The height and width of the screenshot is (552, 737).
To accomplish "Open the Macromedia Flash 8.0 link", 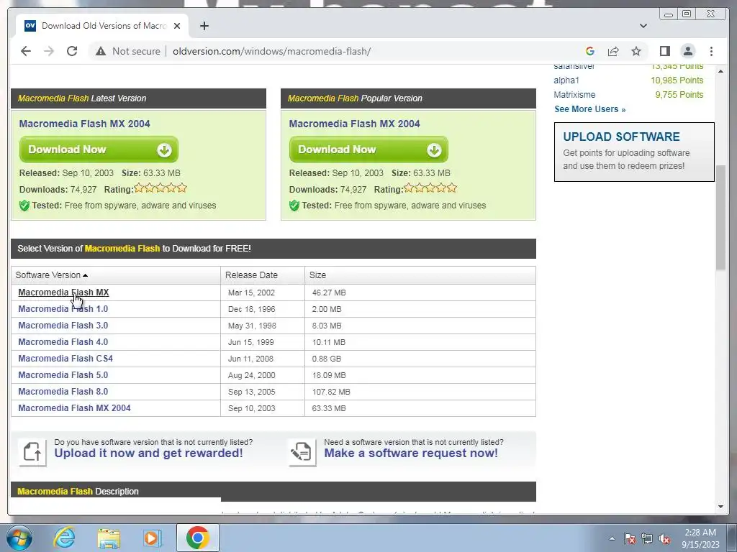I will click(63, 392).
